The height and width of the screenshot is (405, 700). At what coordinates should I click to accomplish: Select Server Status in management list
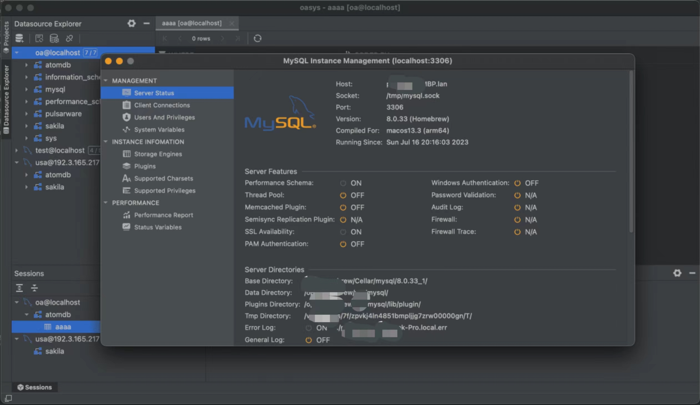(x=167, y=93)
